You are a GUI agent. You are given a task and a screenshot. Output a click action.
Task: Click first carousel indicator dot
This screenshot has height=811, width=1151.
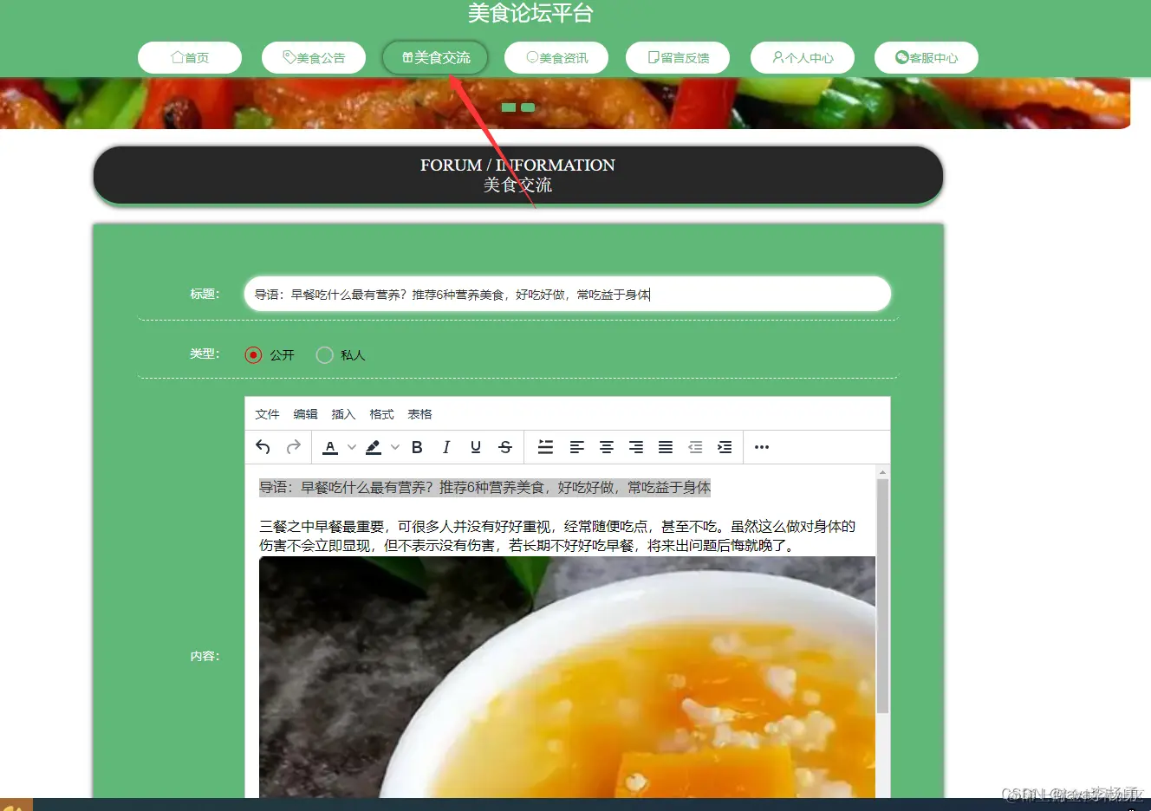[509, 107]
